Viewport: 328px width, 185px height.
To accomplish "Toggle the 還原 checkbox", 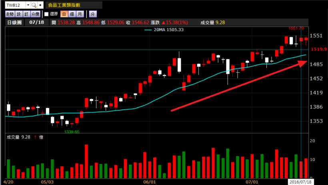I will [x=46, y=14].
